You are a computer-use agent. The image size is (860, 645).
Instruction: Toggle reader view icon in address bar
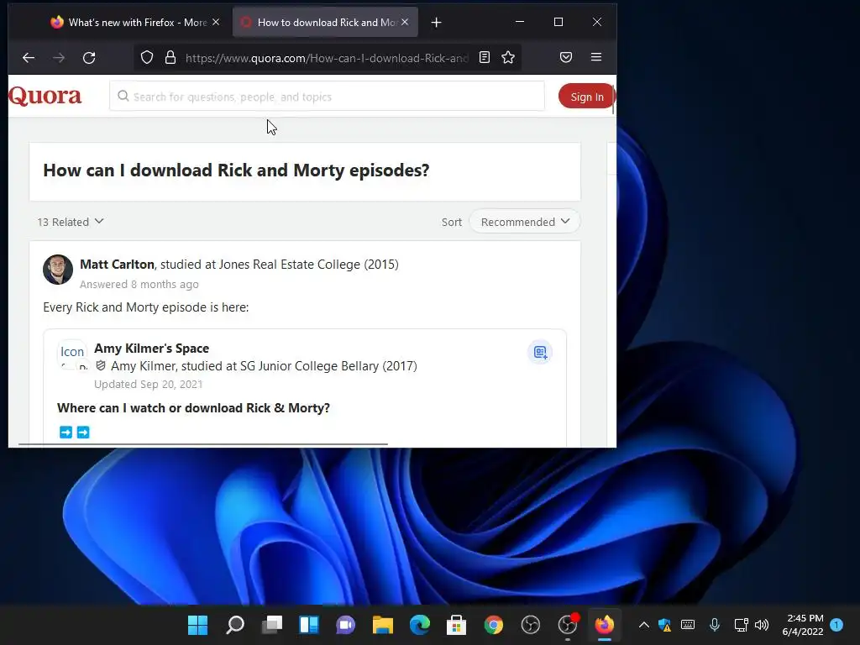(x=485, y=57)
